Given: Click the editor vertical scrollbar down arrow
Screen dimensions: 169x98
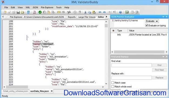Looking at the screenshot, I should click(106, 84).
